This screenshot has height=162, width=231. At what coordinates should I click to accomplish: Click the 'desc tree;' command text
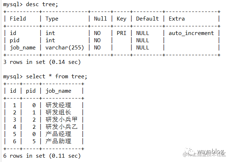(42, 4)
